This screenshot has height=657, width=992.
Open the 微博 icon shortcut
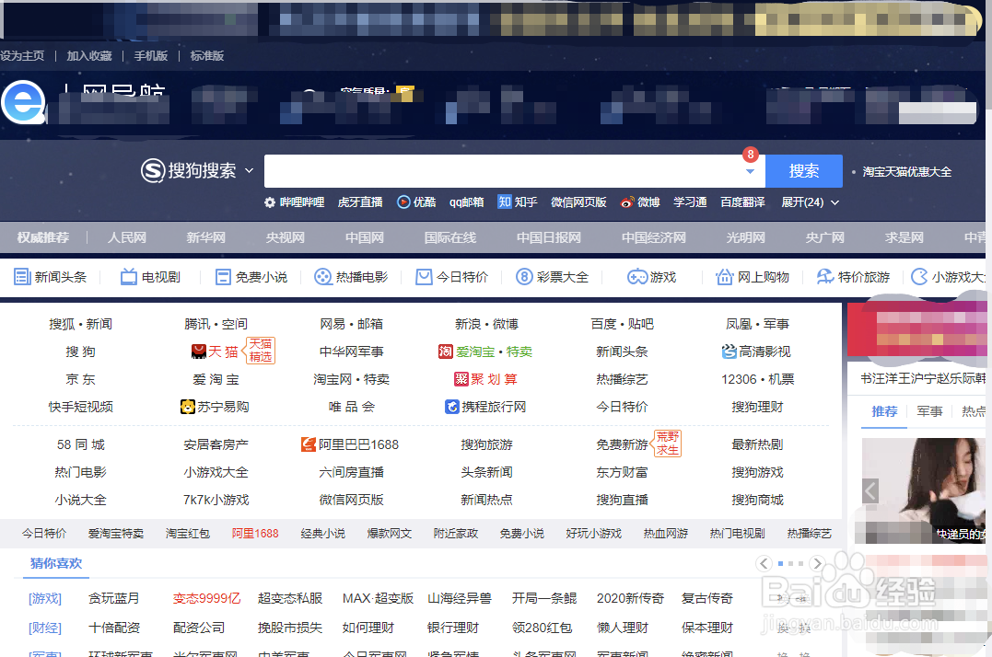627,202
